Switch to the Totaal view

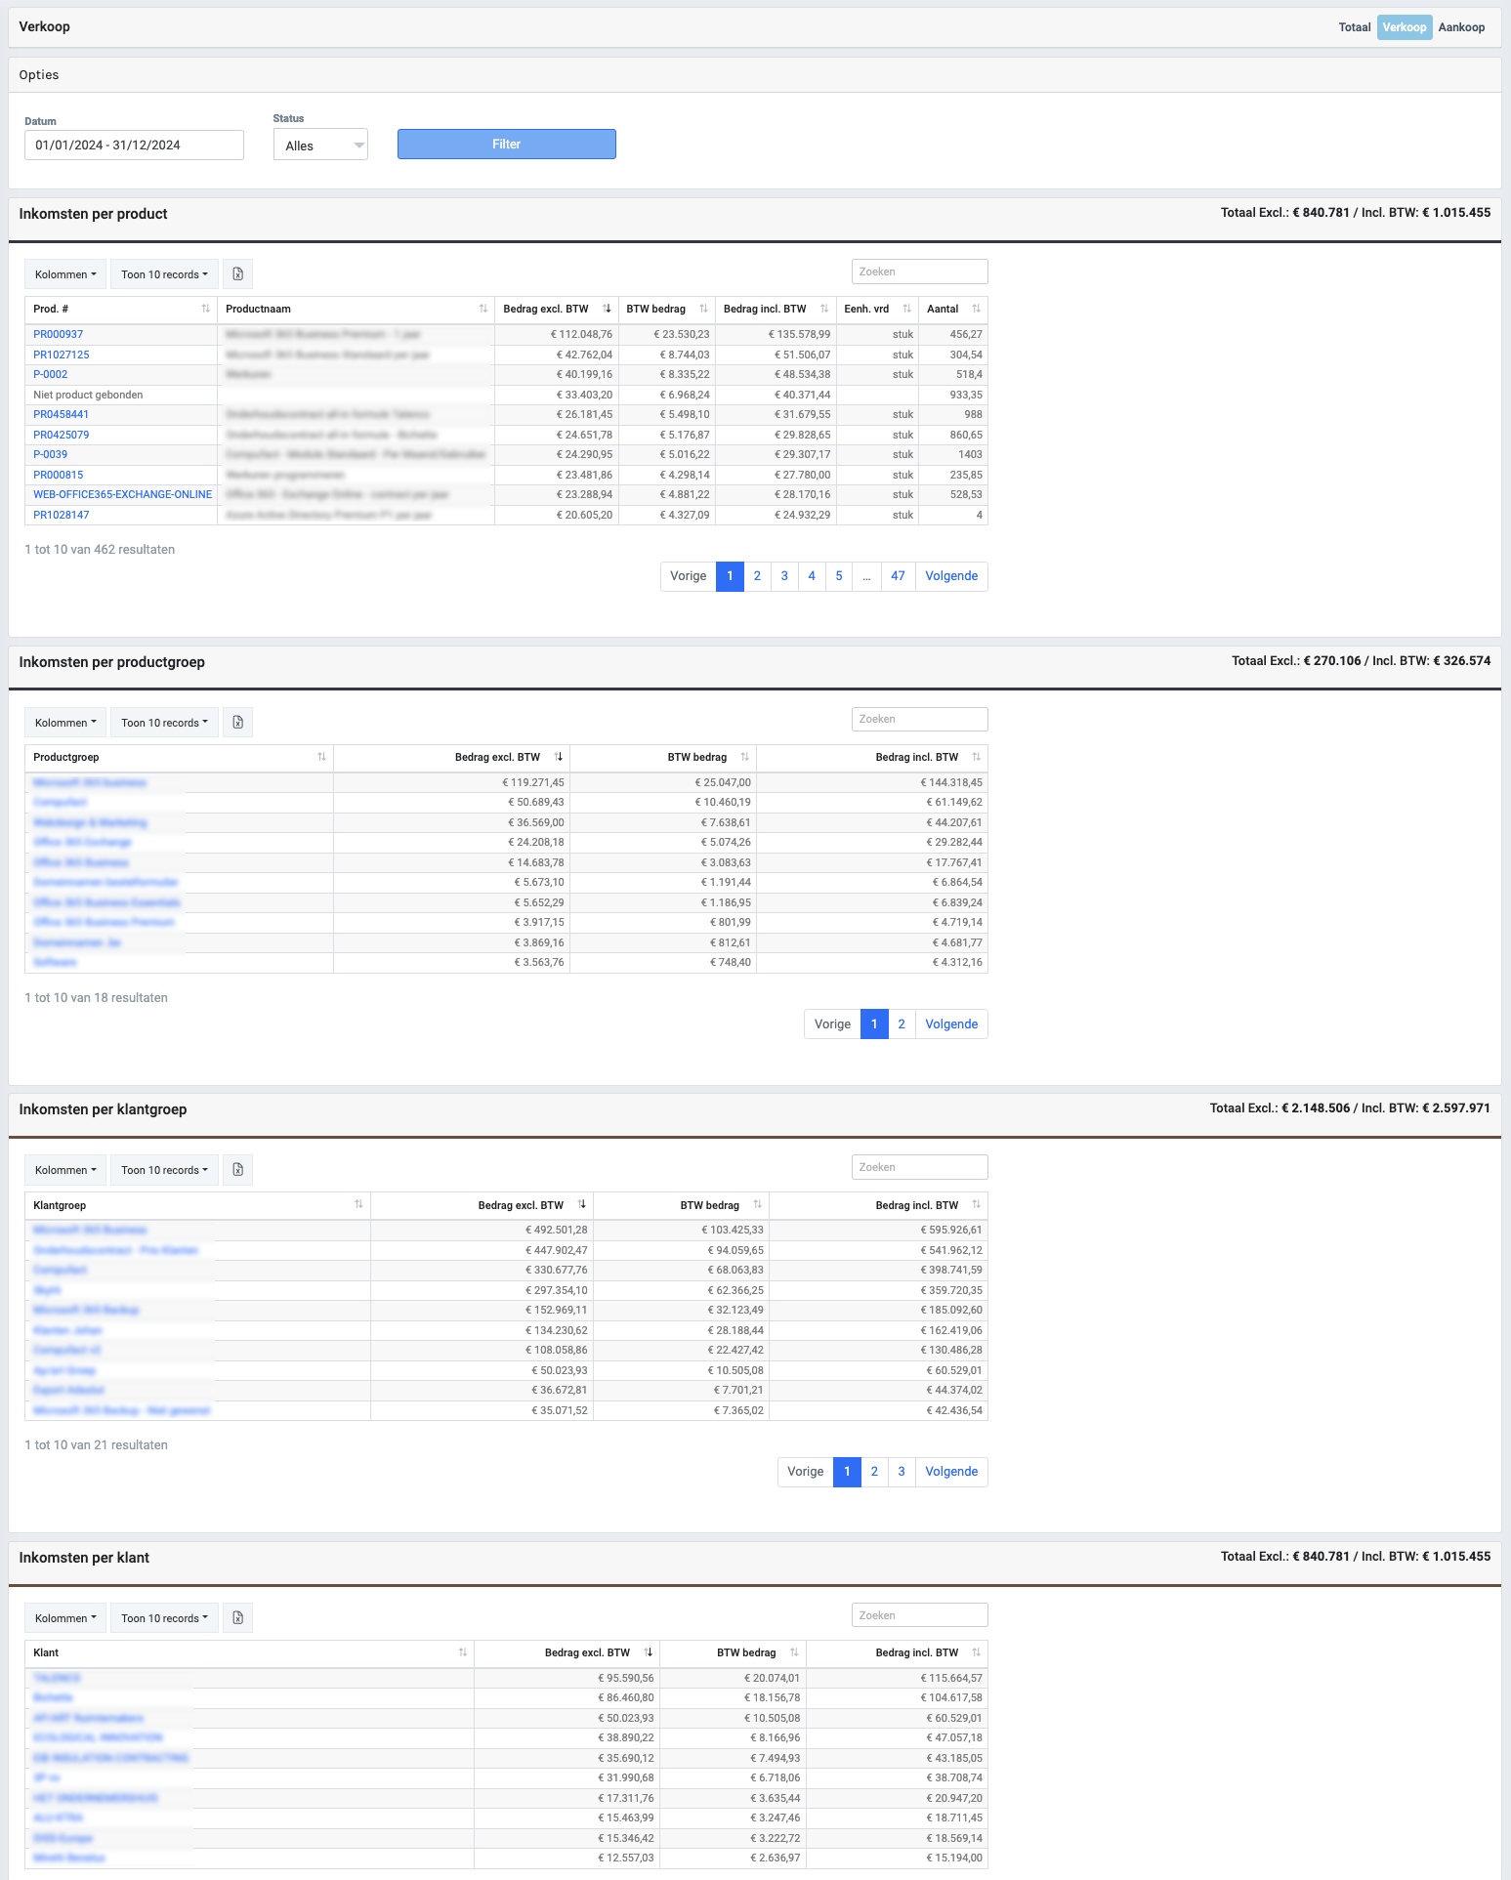point(1355,27)
